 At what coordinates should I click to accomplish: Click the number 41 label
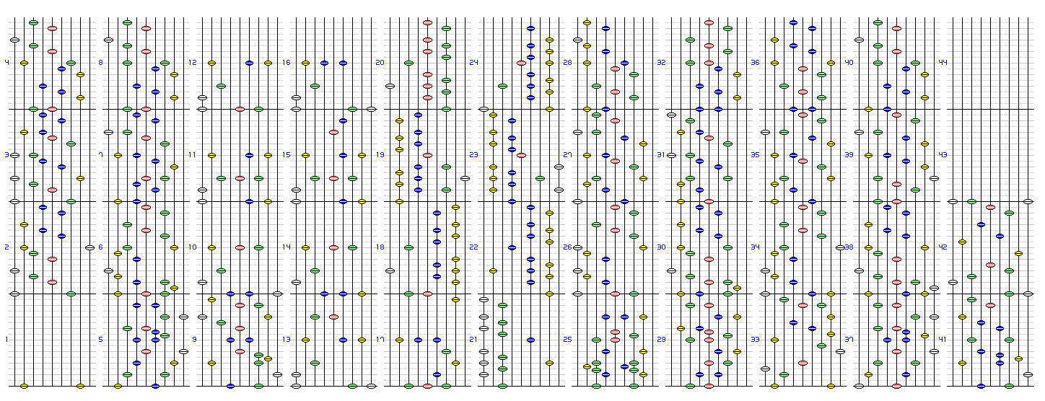[x=943, y=340]
